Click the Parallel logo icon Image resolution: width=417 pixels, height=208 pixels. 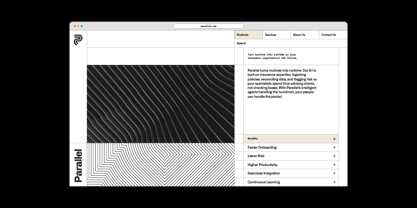point(78,40)
